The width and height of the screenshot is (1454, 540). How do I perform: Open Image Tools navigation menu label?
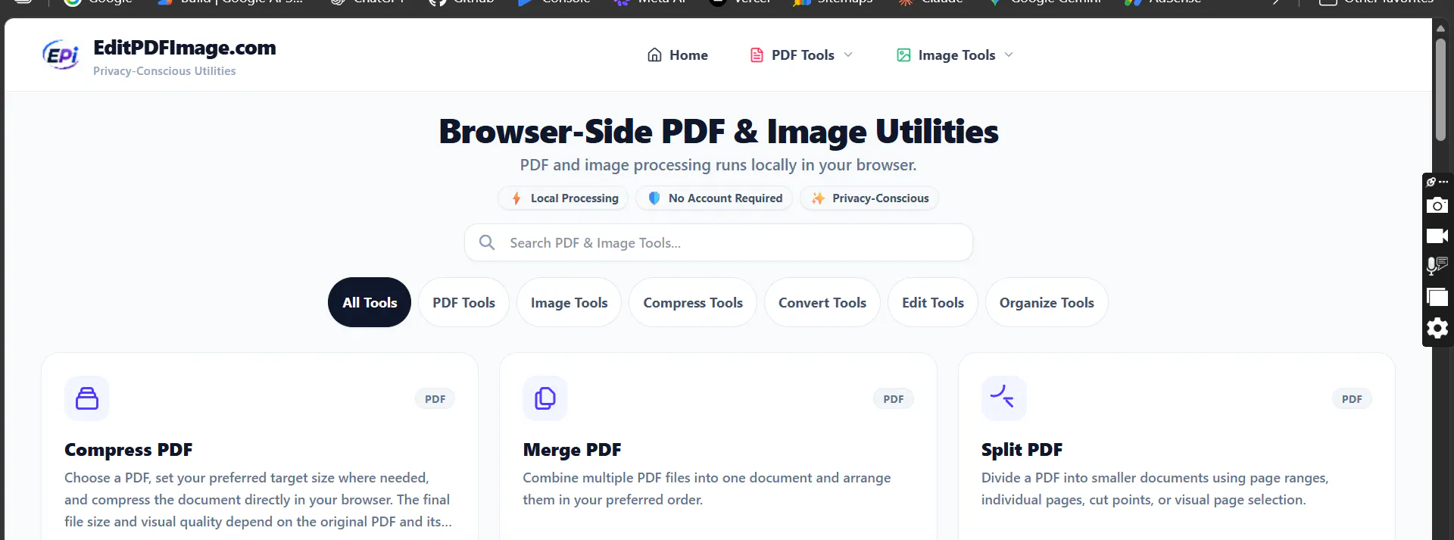pyautogui.click(x=956, y=55)
